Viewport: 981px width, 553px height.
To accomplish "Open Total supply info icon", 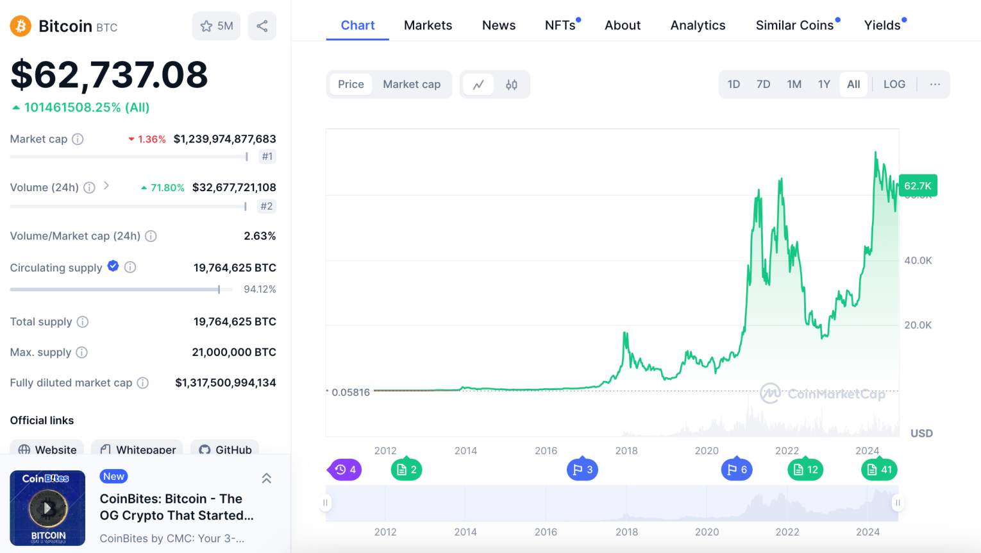I will (83, 322).
